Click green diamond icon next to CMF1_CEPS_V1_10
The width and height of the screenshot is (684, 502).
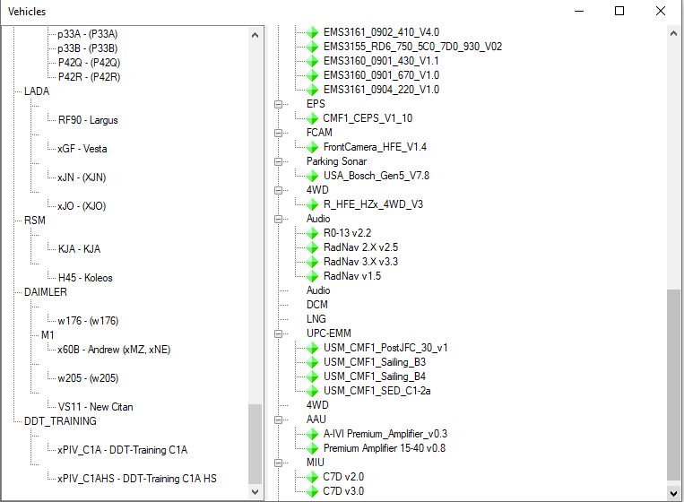[x=312, y=118]
